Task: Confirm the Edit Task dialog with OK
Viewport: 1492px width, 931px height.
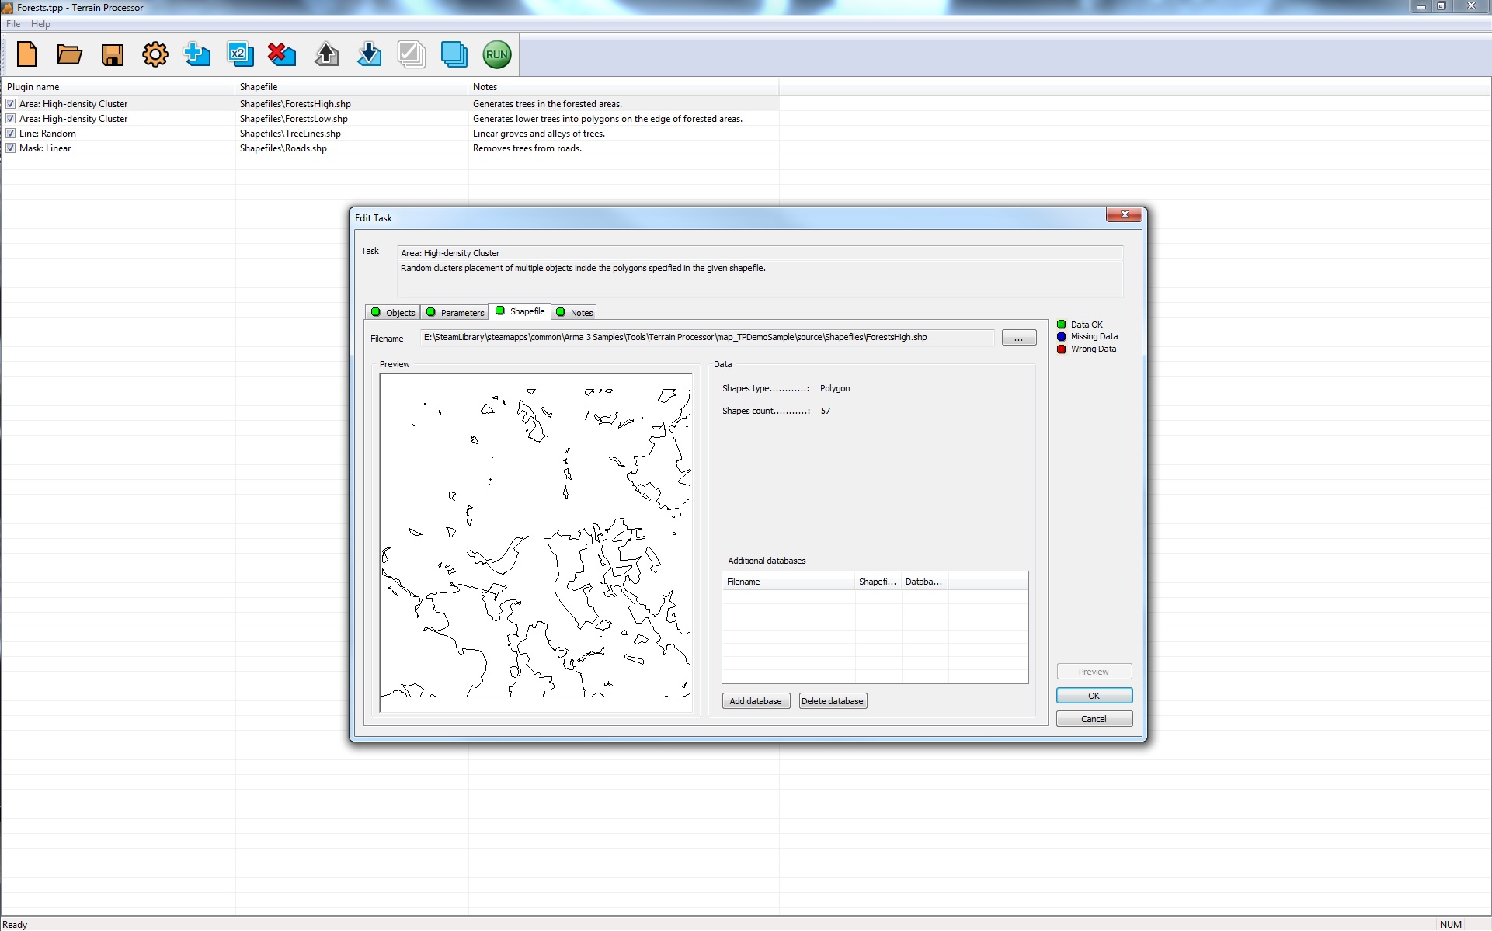Action: (1094, 695)
